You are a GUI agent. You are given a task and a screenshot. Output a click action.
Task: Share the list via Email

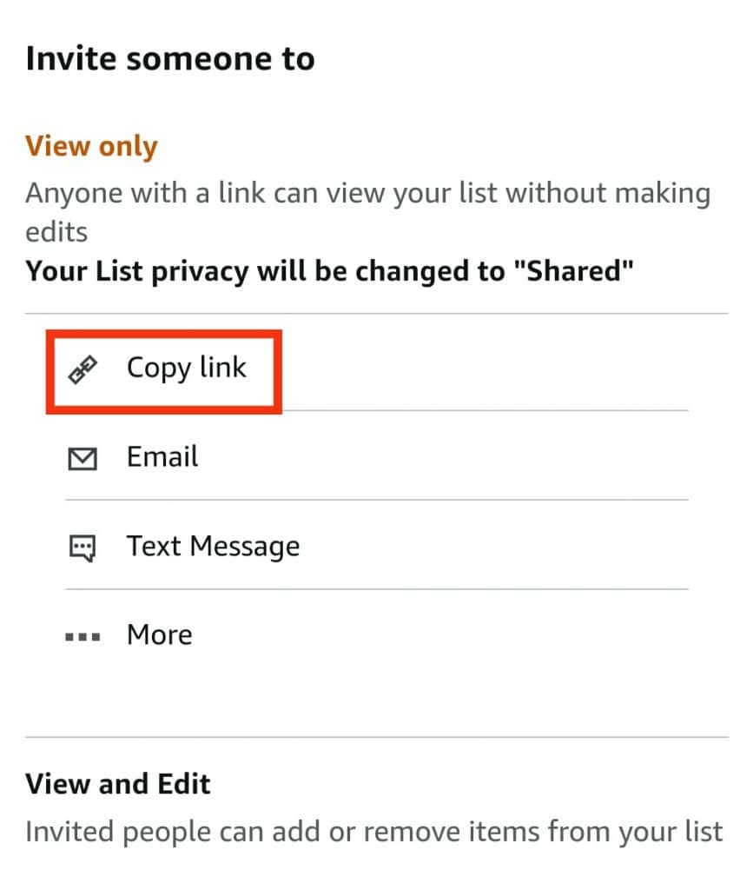pyautogui.click(x=162, y=458)
